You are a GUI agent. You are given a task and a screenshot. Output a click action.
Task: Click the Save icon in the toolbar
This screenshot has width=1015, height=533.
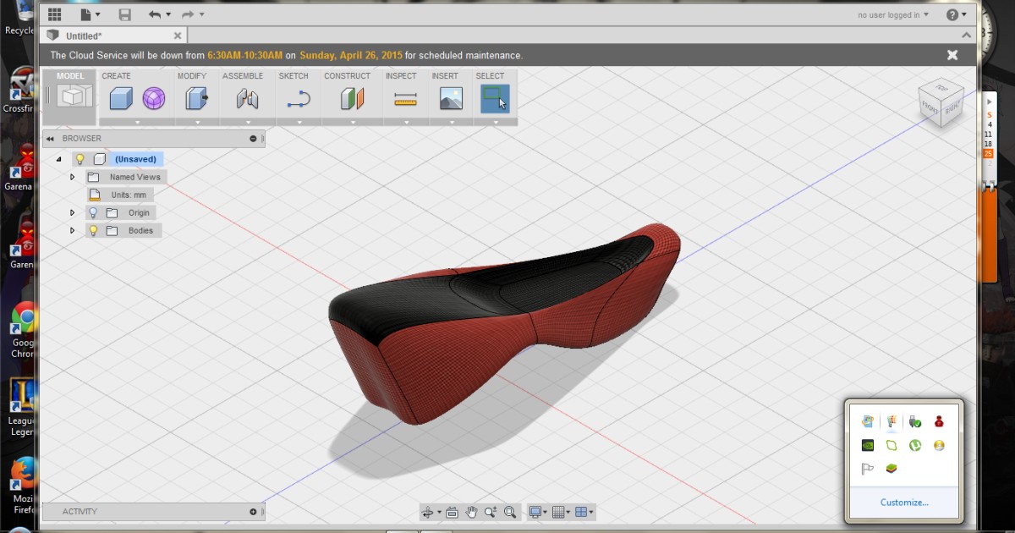point(125,14)
